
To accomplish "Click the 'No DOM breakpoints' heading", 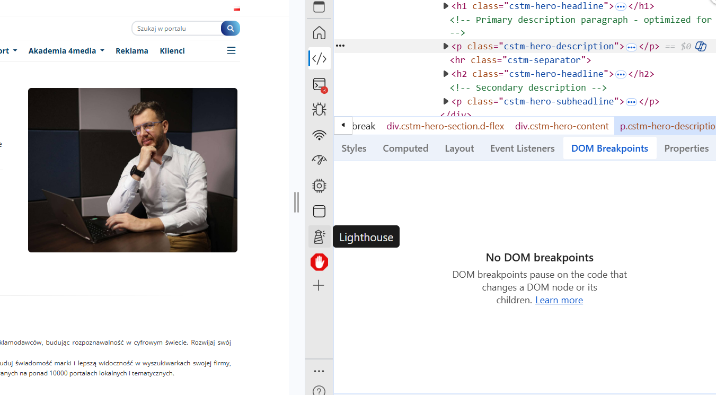I will [x=540, y=258].
